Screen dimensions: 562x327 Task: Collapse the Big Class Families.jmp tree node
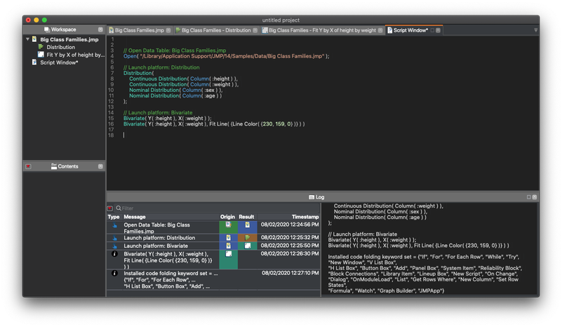pyautogui.click(x=27, y=39)
